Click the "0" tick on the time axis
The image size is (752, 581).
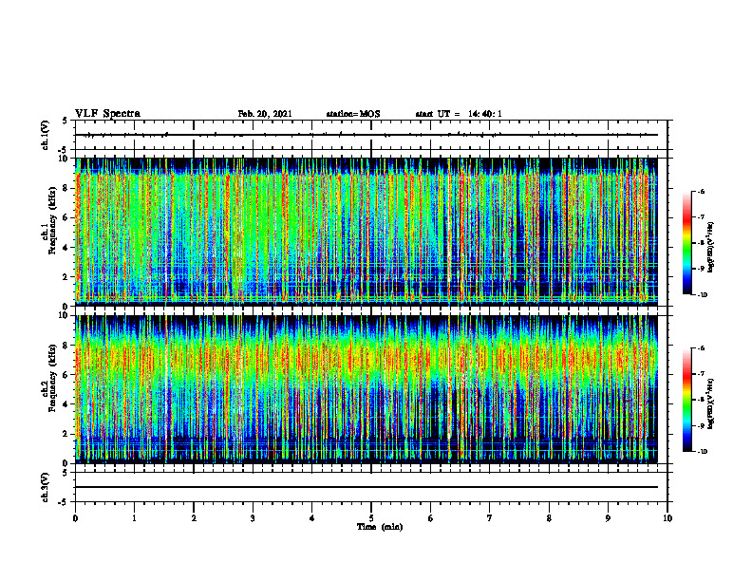pos(75,518)
